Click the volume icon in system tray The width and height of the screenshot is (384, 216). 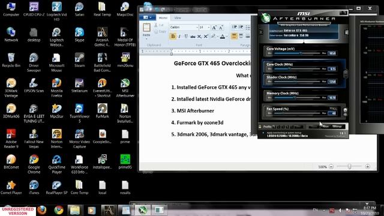coord(340,210)
